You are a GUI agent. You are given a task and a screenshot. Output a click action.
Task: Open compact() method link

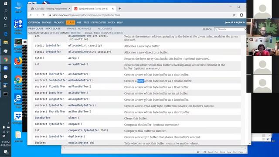[75, 124]
